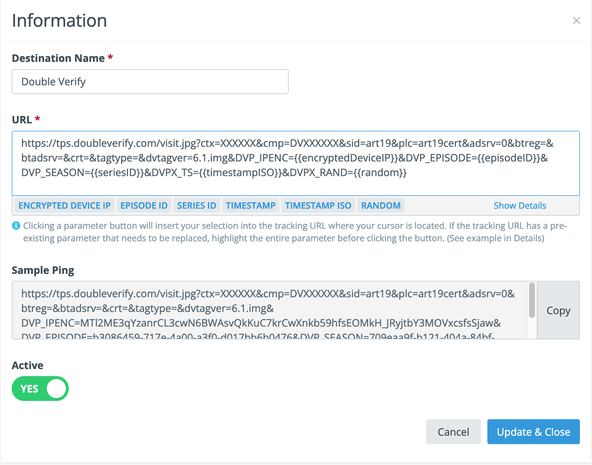The height and width of the screenshot is (465, 592).
Task: Click inside the URL text area
Action: pos(296,163)
